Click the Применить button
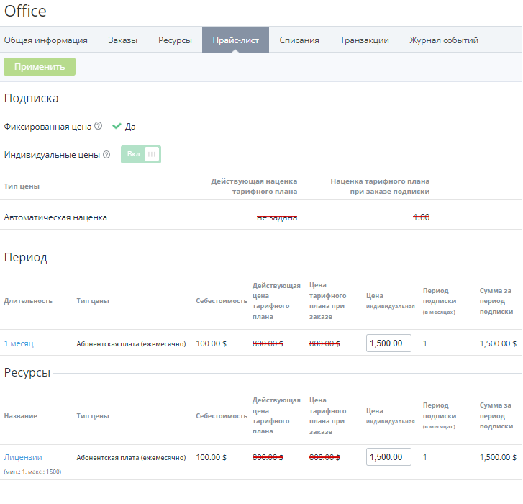This screenshot has height=504, width=523. [x=40, y=67]
